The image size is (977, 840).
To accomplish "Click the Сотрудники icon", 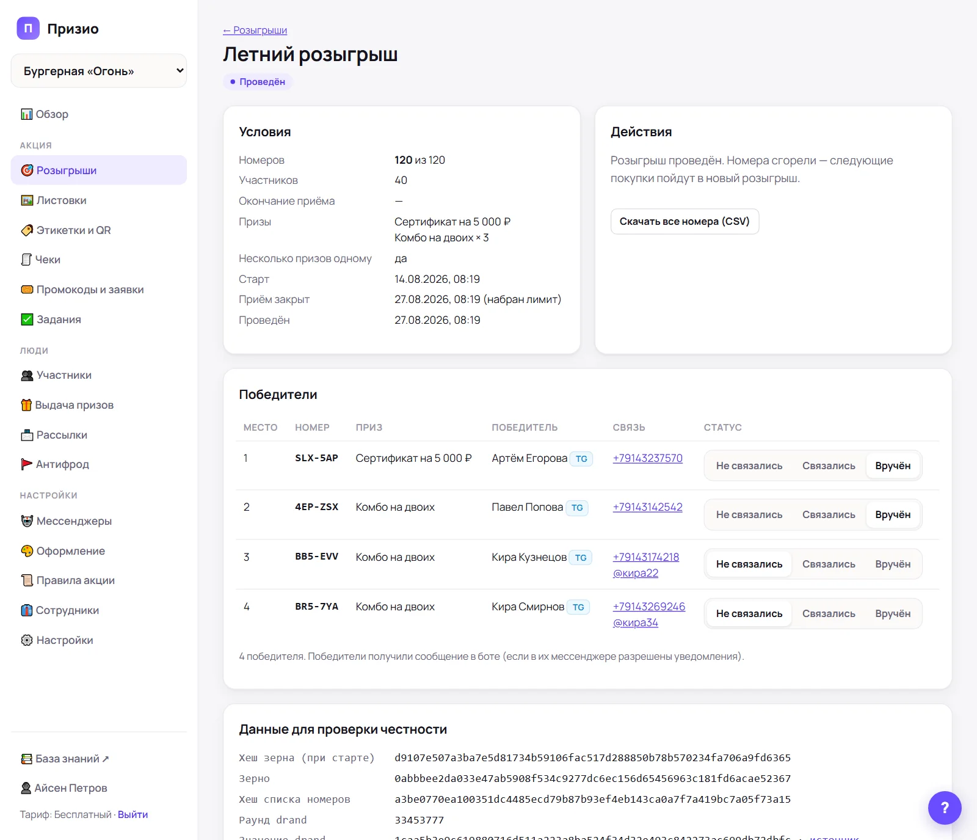I will point(26,610).
